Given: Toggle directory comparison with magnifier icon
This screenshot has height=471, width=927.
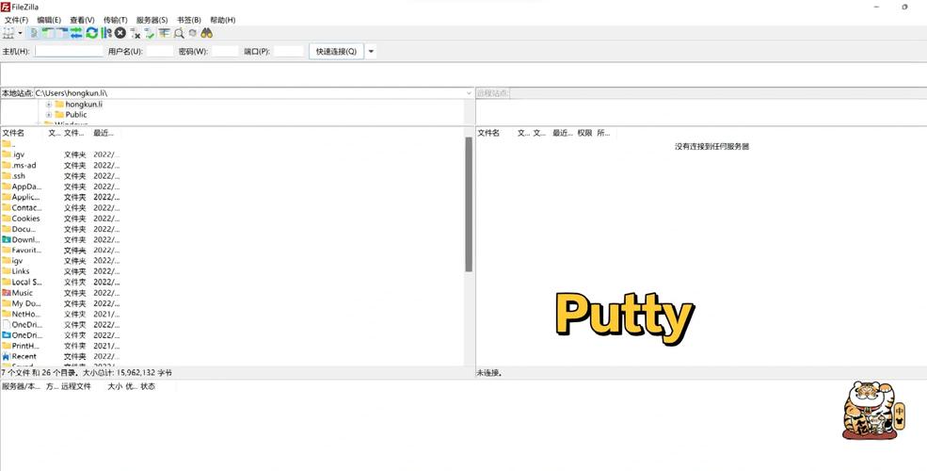Looking at the screenshot, I should (179, 33).
